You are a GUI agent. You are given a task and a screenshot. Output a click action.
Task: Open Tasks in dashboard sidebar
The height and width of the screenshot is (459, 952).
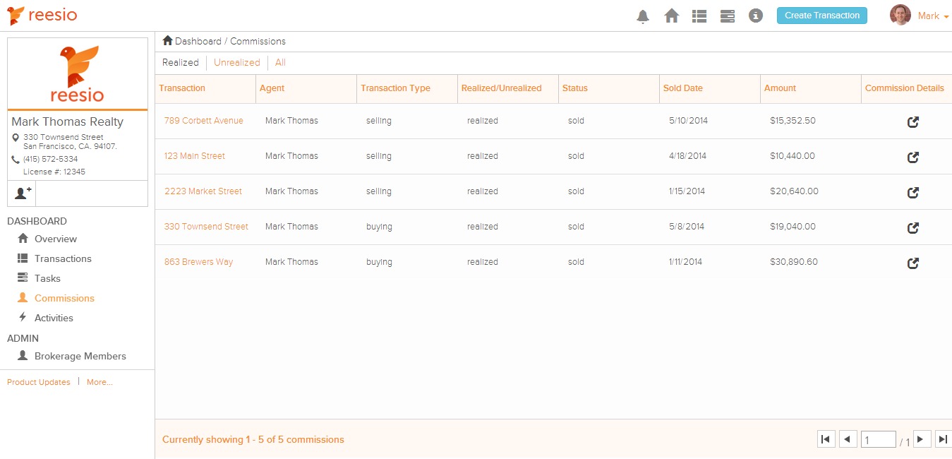coord(47,278)
